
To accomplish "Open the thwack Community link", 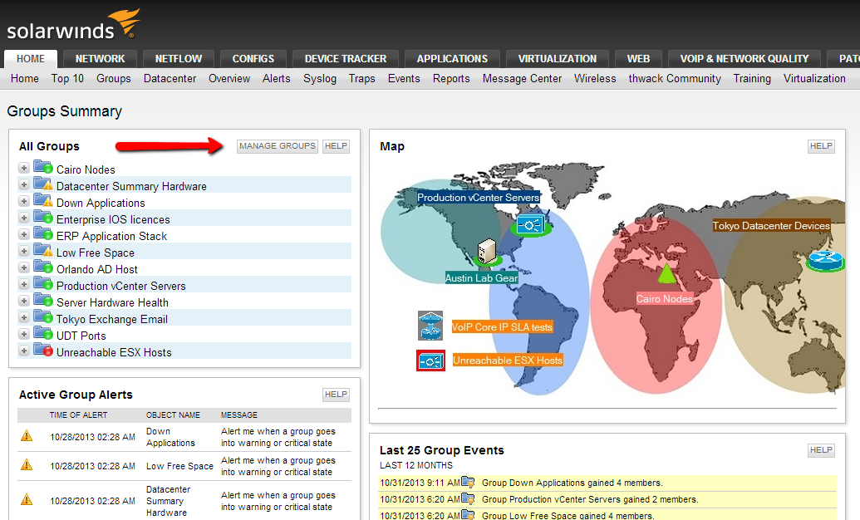I will [x=675, y=78].
